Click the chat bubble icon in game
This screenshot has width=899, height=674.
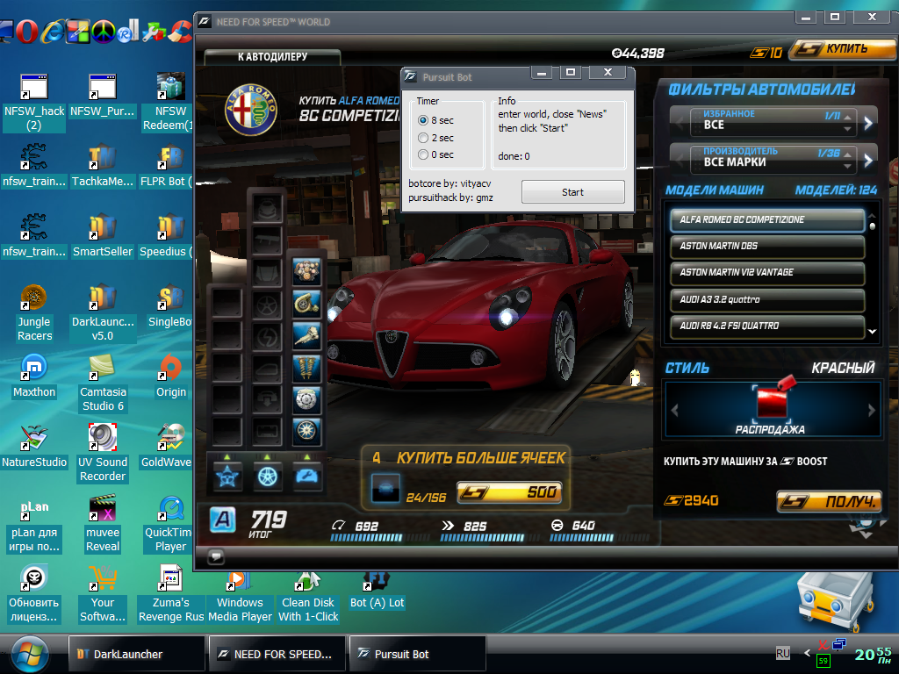tap(216, 556)
